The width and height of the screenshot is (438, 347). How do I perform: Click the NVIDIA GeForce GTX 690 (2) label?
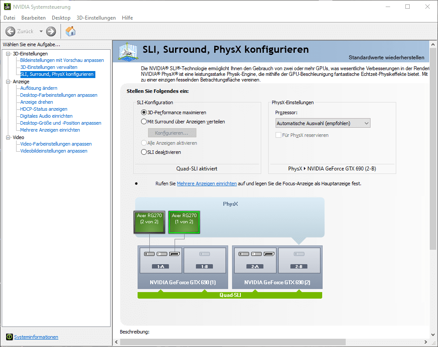click(277, 282)
